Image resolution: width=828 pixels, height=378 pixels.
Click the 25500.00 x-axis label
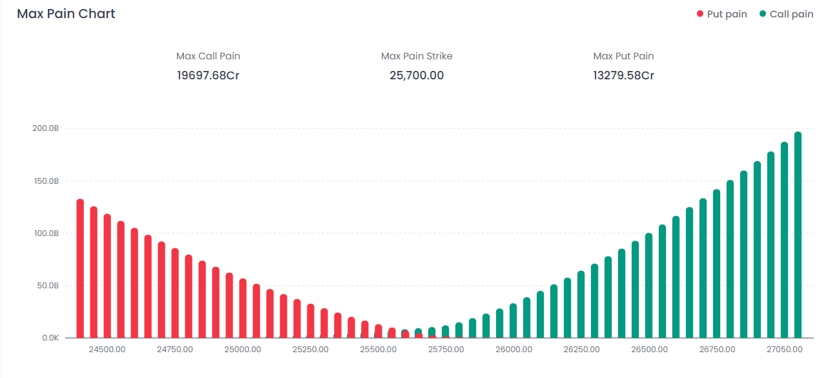[378, 350]
